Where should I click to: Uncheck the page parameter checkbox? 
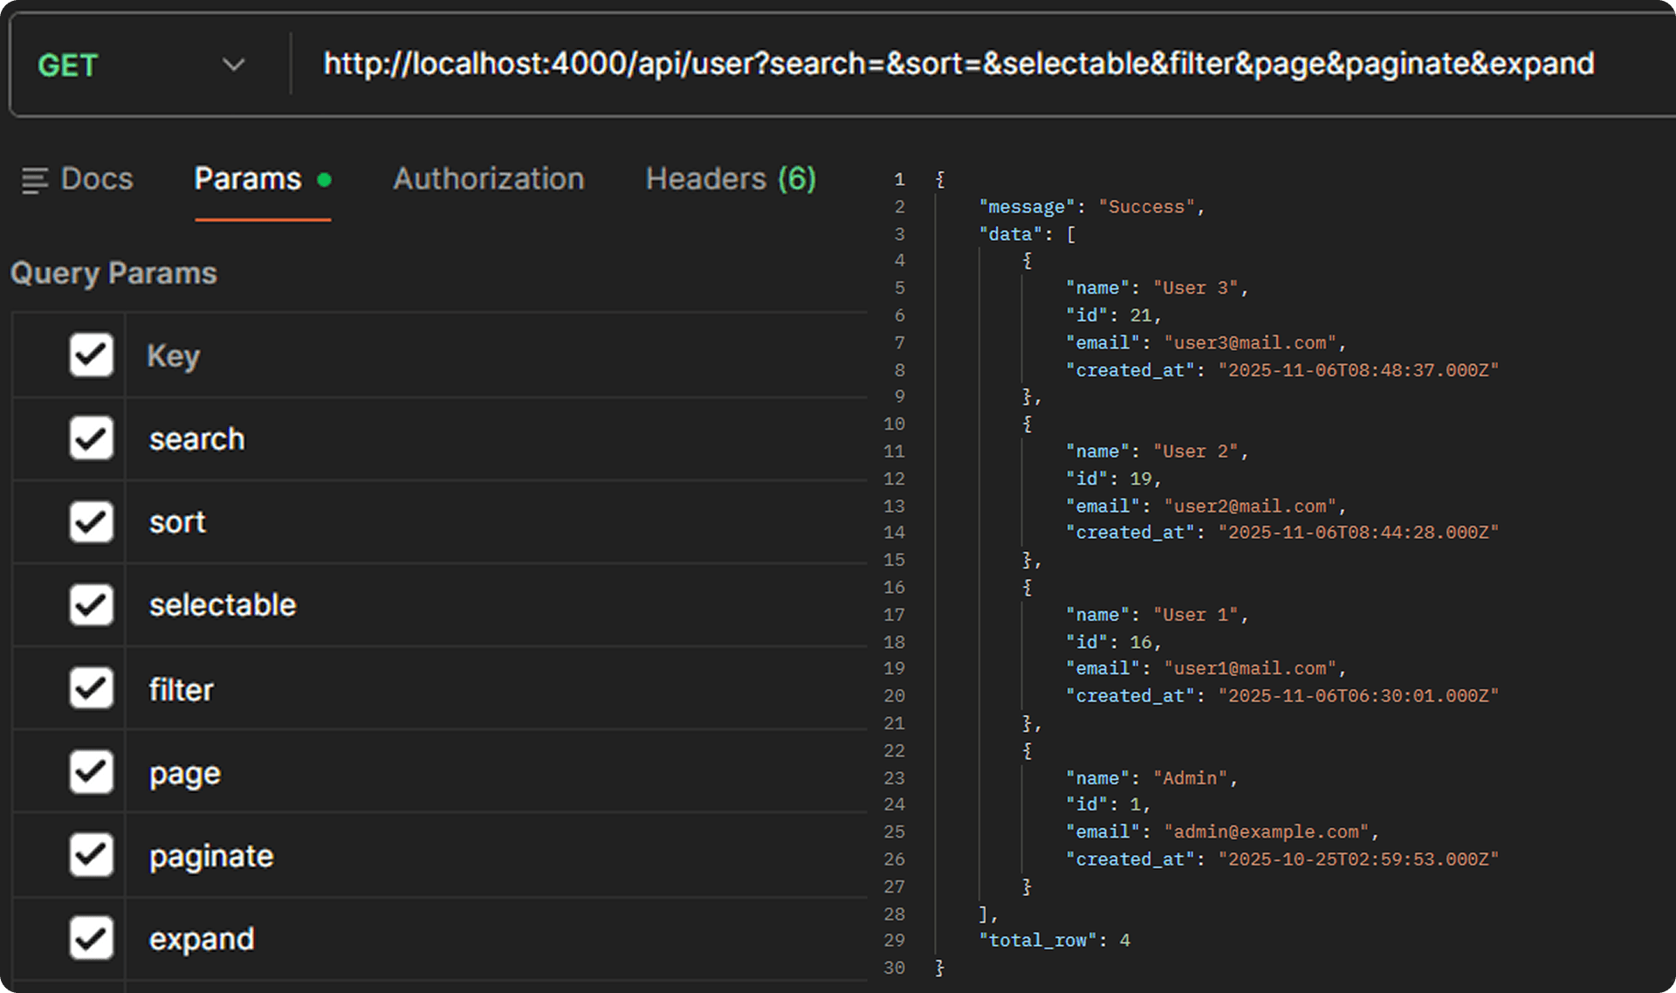point(91,771)
